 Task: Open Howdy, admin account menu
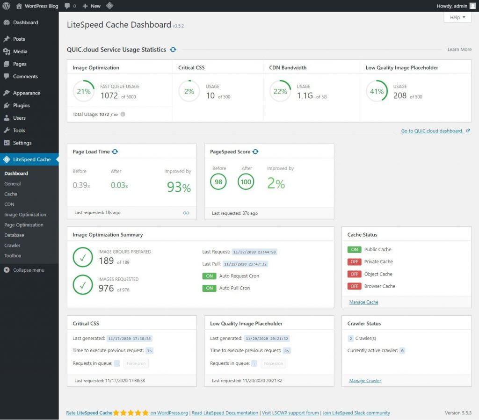pos(456,6)
